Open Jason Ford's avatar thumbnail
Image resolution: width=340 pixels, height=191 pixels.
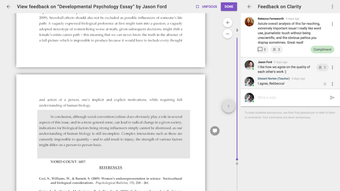(249, 65)
